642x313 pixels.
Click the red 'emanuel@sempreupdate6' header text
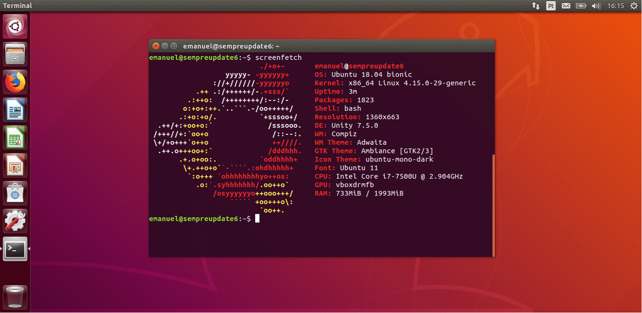coord(359,66)
